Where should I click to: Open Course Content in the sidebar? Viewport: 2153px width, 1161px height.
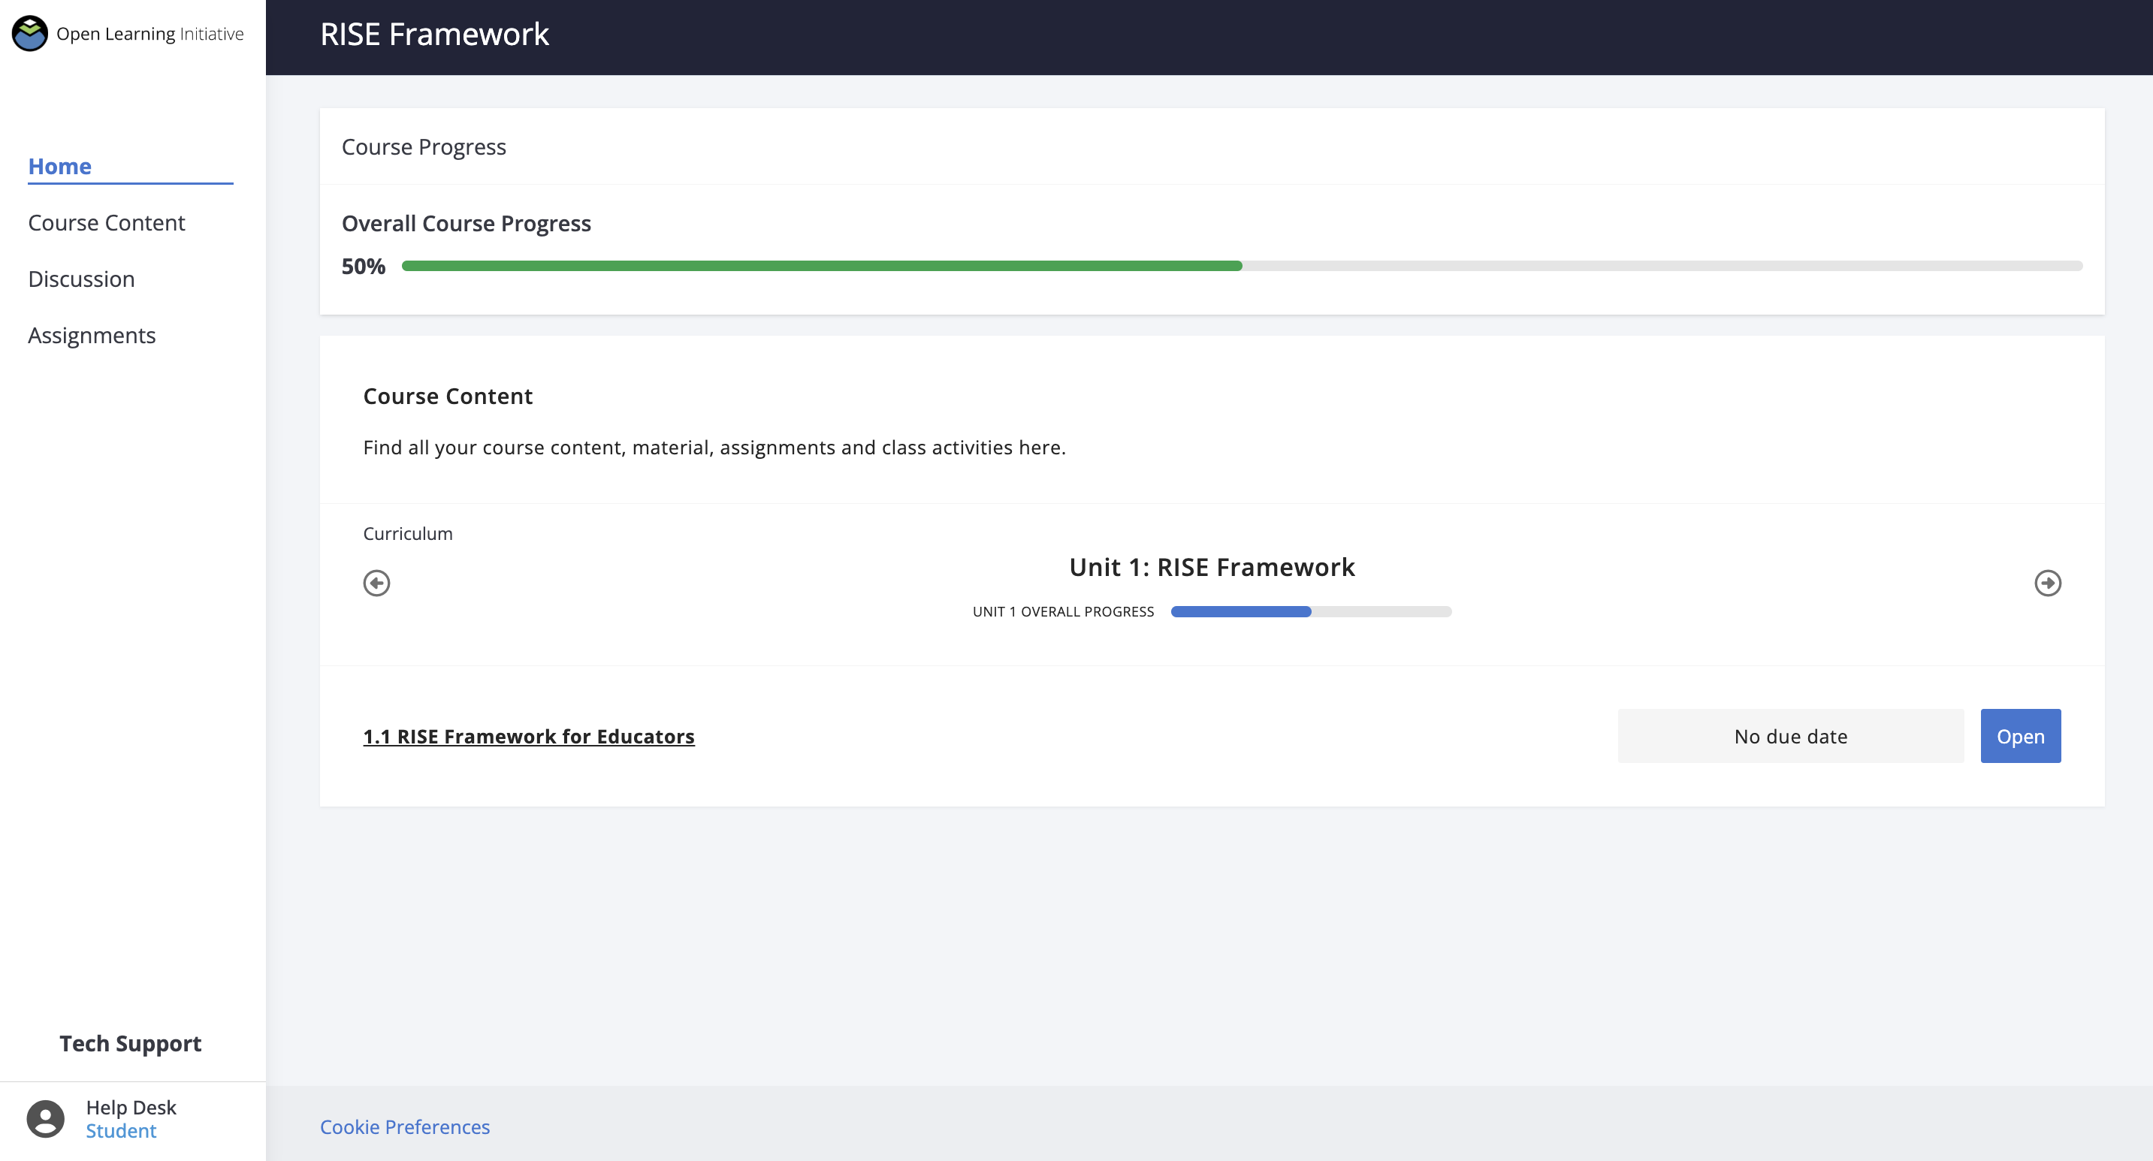(x=106, y=223)
